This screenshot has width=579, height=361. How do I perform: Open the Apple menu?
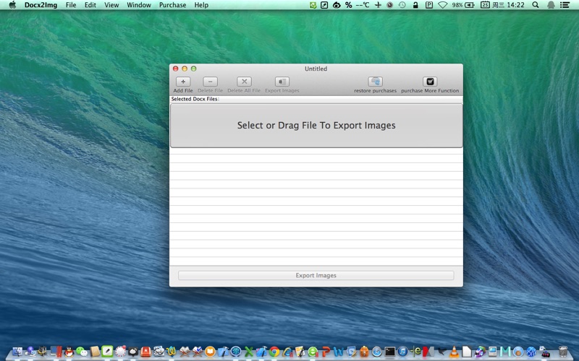(x=12, y=5)
